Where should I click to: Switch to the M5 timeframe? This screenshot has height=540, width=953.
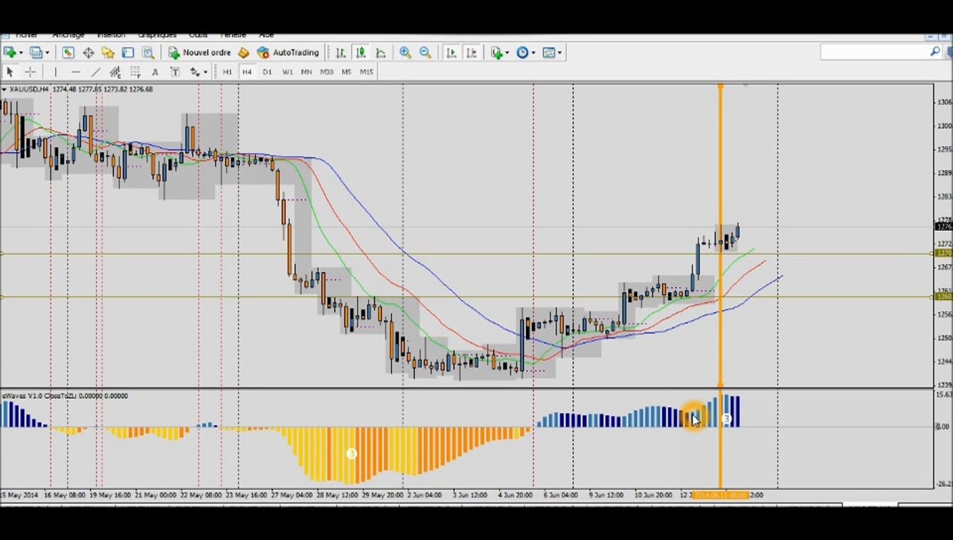point(346,72)
